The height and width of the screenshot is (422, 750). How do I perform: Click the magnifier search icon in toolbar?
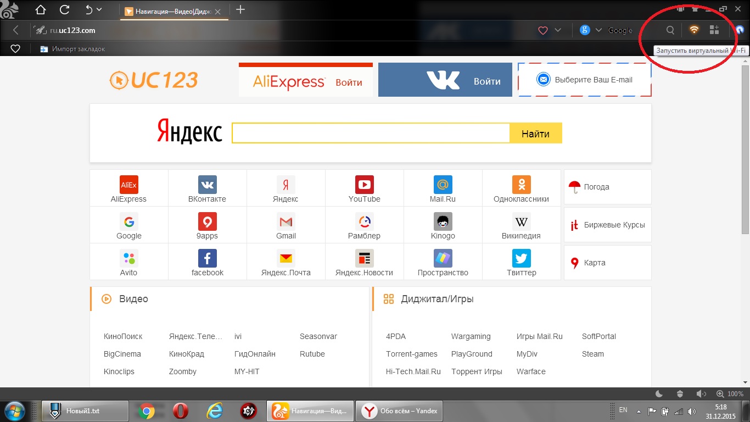670,30
